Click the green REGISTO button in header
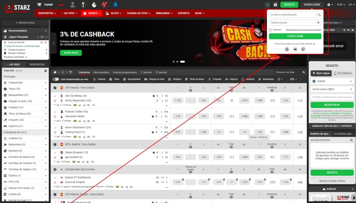 289,5
